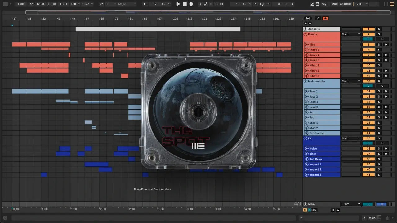Open the Main track 1/2 output dropdown
This screenshot has height=223, width=397.
351,204
